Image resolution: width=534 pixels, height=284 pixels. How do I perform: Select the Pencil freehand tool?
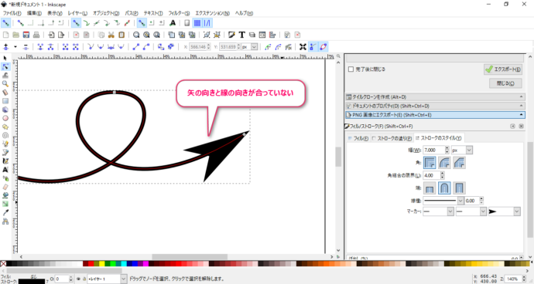(x=5, y=144)
